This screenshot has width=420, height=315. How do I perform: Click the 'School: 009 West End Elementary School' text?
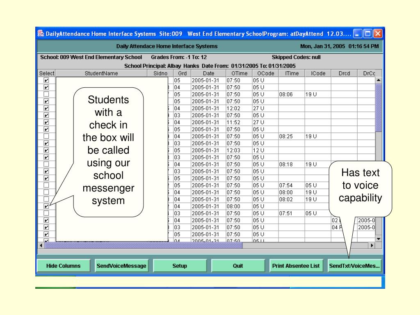pyautogui.click(x=91, y=57)
